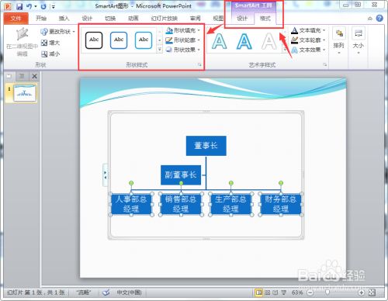Click rotation handle above 人事部总经理 box
The image size is (388, 301).
point(131,183)
